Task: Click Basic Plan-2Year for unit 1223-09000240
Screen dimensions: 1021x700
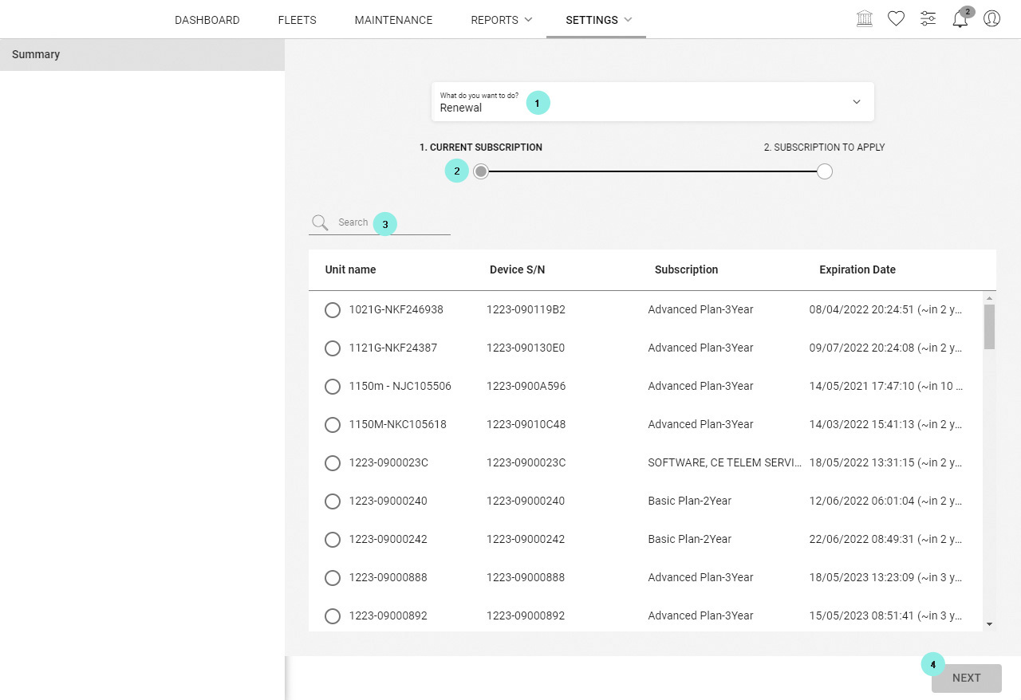Action: 689,501
